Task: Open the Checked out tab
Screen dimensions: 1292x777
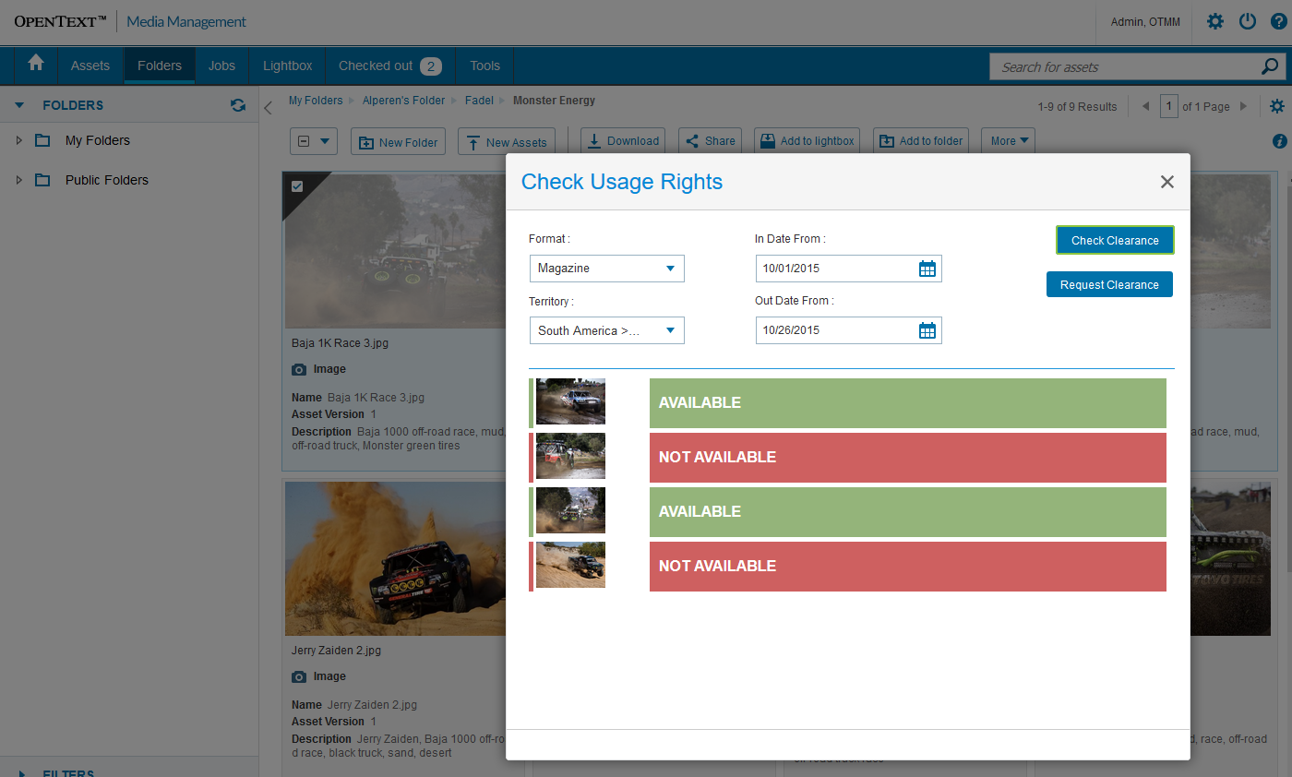Action: (390, 66)
